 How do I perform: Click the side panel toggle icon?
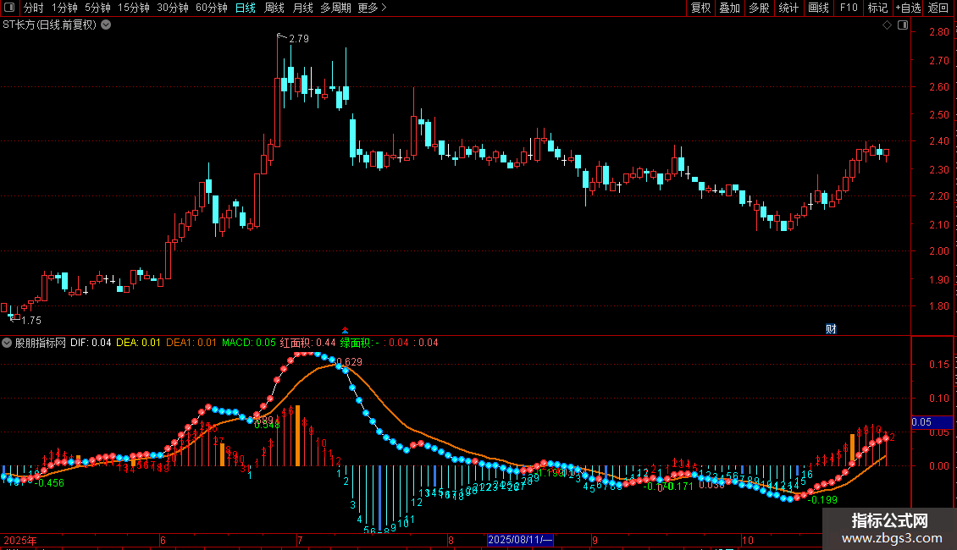pos(903,25)
